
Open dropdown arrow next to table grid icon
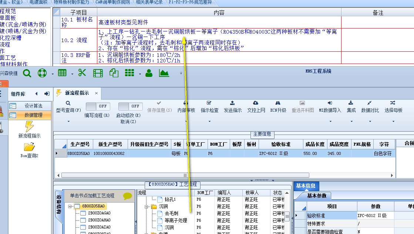(72, 74)
